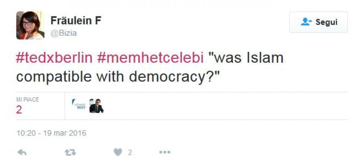The width and height of the screenshot is (363, 167).
Task: Open the #tedxberlin hashtag
Action: coord(54,58)
